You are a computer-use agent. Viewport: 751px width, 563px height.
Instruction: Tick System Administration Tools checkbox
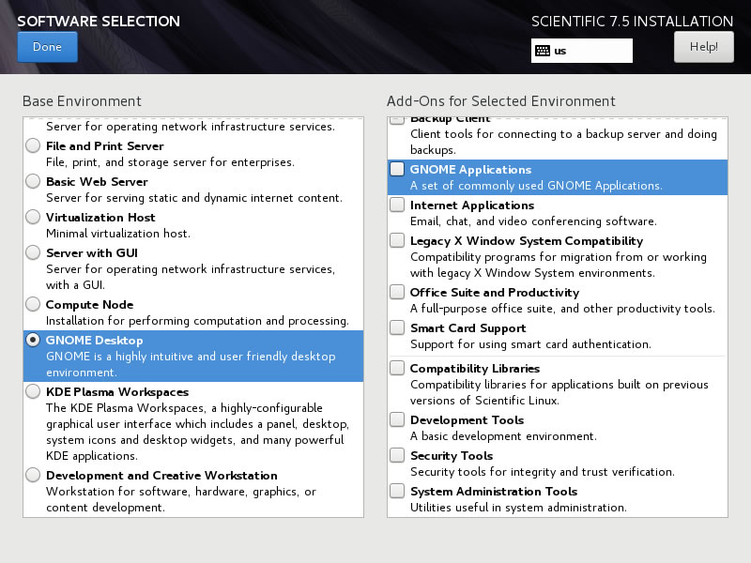(x=397, y=491)
